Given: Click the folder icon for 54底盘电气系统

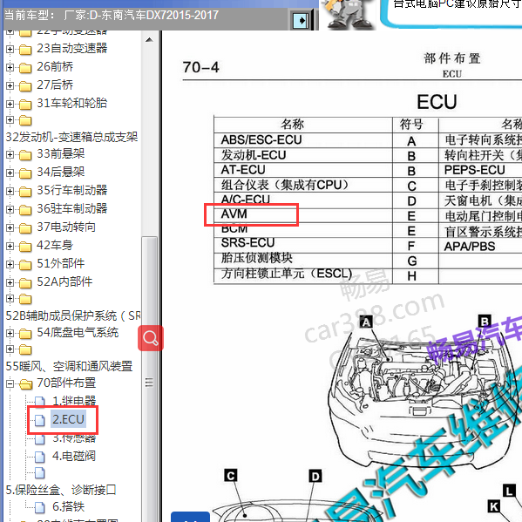Looking at the screenshot, I should point(25,334).
